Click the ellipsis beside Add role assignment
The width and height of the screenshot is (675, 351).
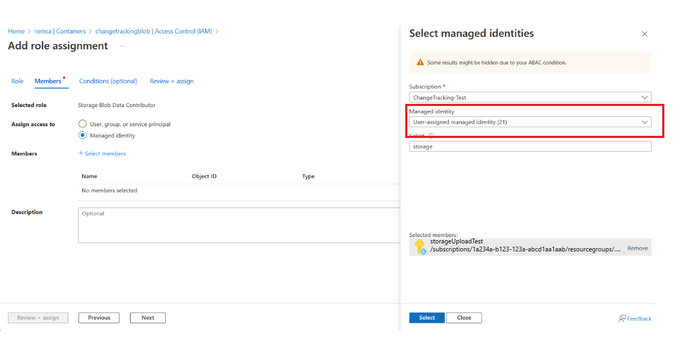point(122,47)
